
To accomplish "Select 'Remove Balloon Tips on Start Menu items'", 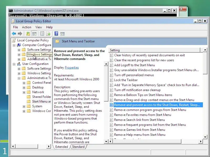I will pyautogui.click(x=143, y=95).
